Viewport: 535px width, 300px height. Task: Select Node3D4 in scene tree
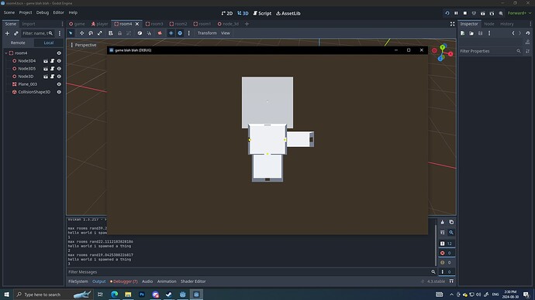pyautogui.click(x=26, y=60)
